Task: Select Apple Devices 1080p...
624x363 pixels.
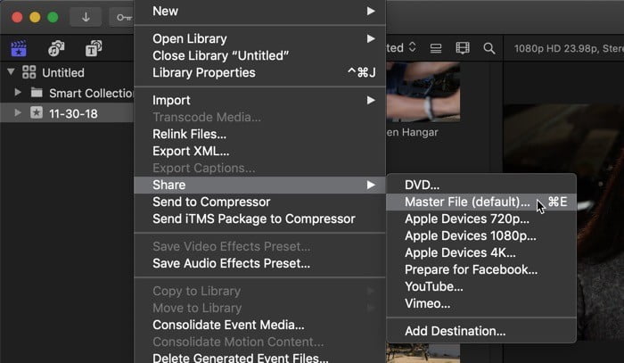Action: (x=481, y=236)
